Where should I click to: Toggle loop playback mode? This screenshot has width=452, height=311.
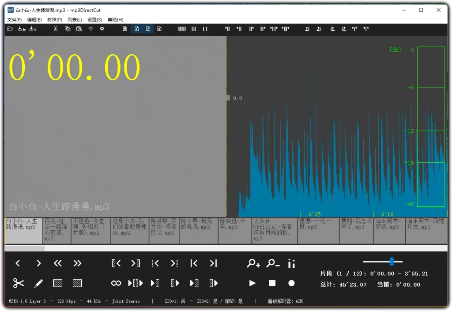click(x=117, y=283)
